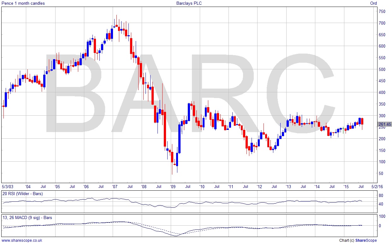Click the Pence 1 month candles label
392x243 pixels.
[23, 3]
